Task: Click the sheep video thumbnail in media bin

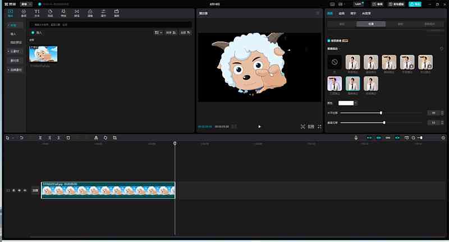Action: (x=43, y=54)
